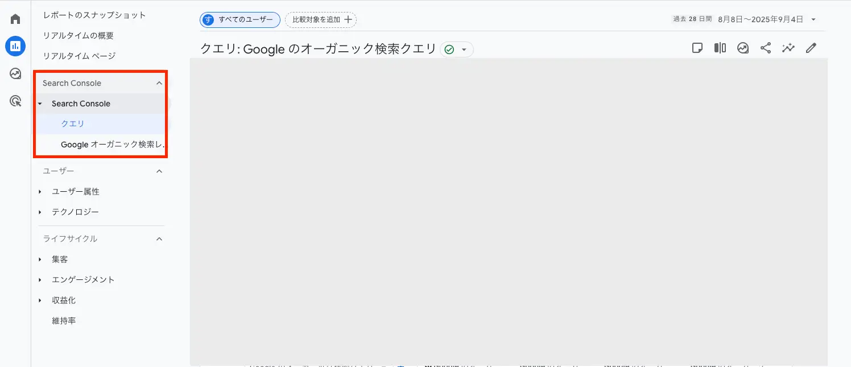
Task: Open the Explore icon in left rail
Action: pyautogui.click(x=15, y=73)
